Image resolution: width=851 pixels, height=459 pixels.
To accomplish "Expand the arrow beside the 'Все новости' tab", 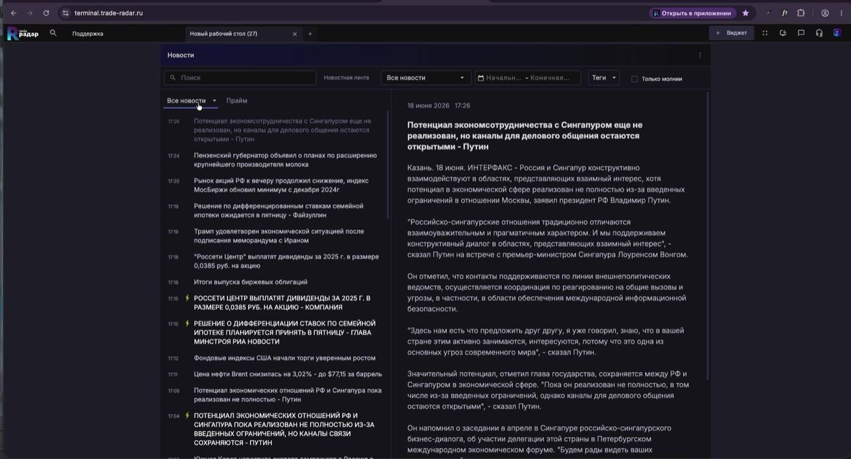I will (x=215, y=101).
